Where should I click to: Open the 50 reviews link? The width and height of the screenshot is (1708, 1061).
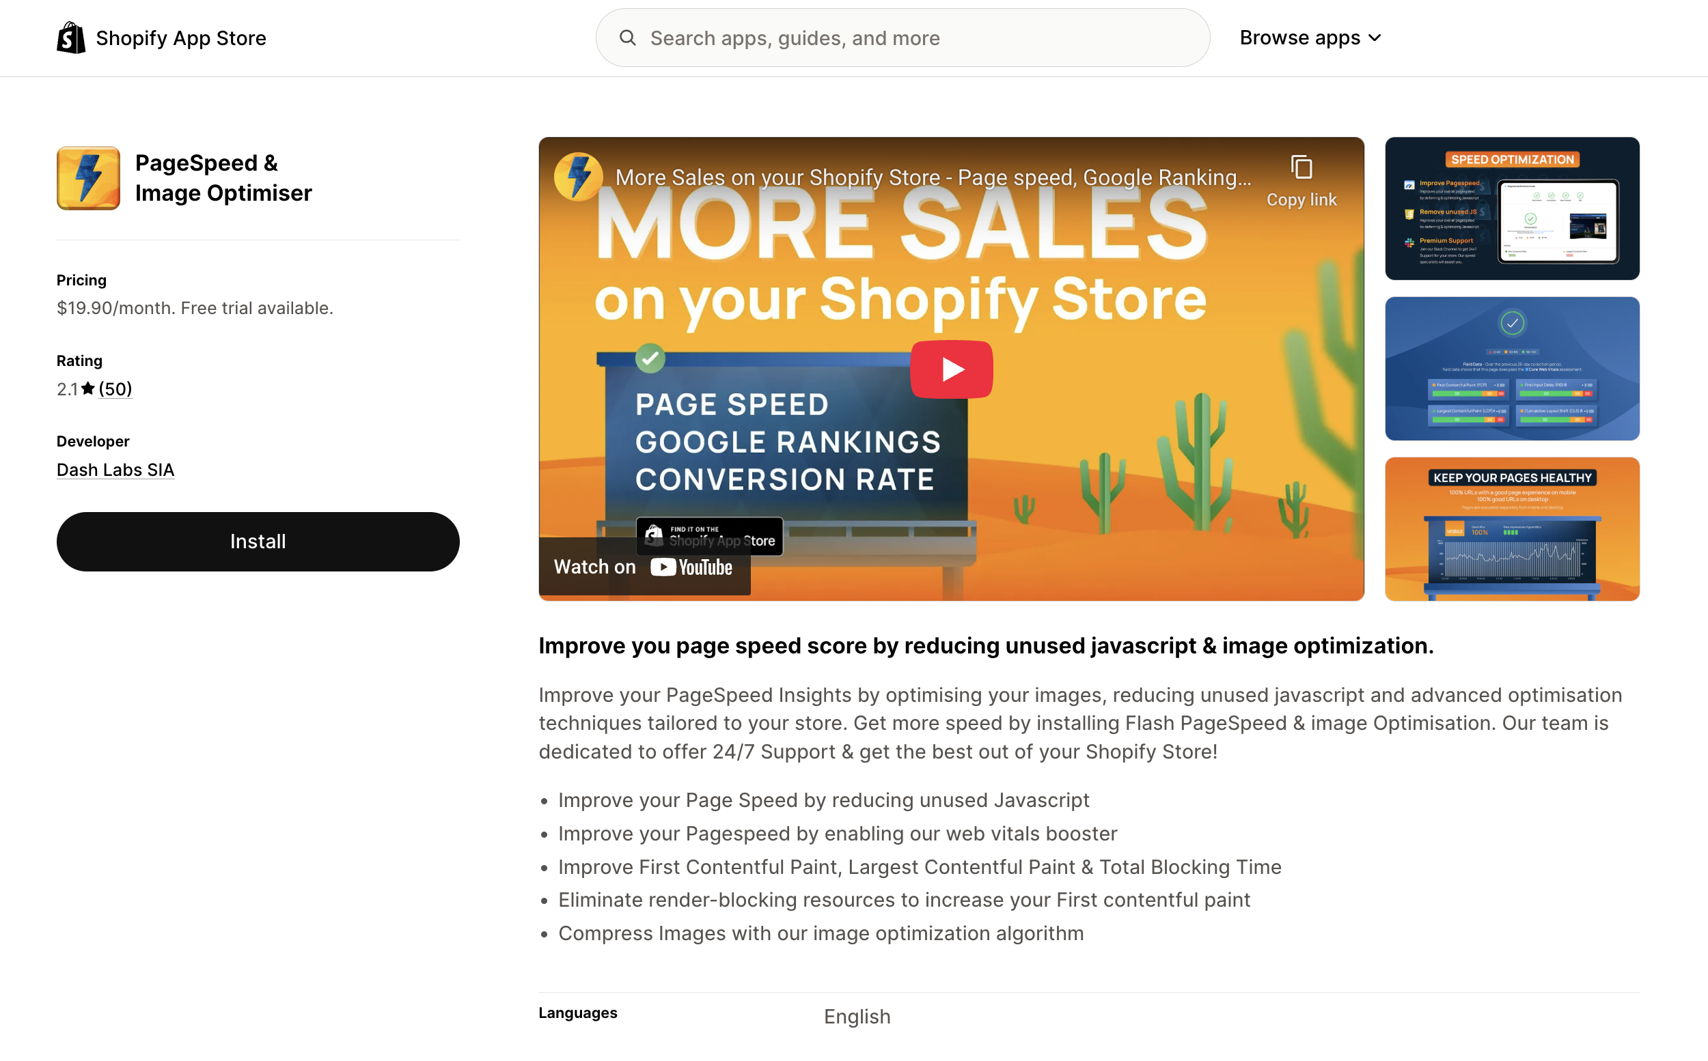point(115,388)
